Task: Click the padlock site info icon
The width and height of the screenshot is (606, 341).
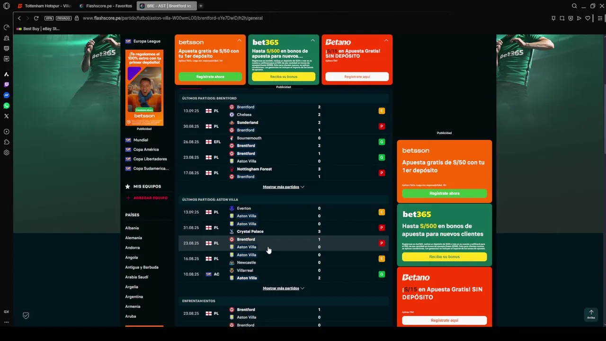Action: click(x=77, y=18)
